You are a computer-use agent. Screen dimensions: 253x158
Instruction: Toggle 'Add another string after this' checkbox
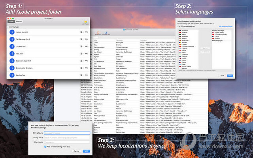coord(45,147)
